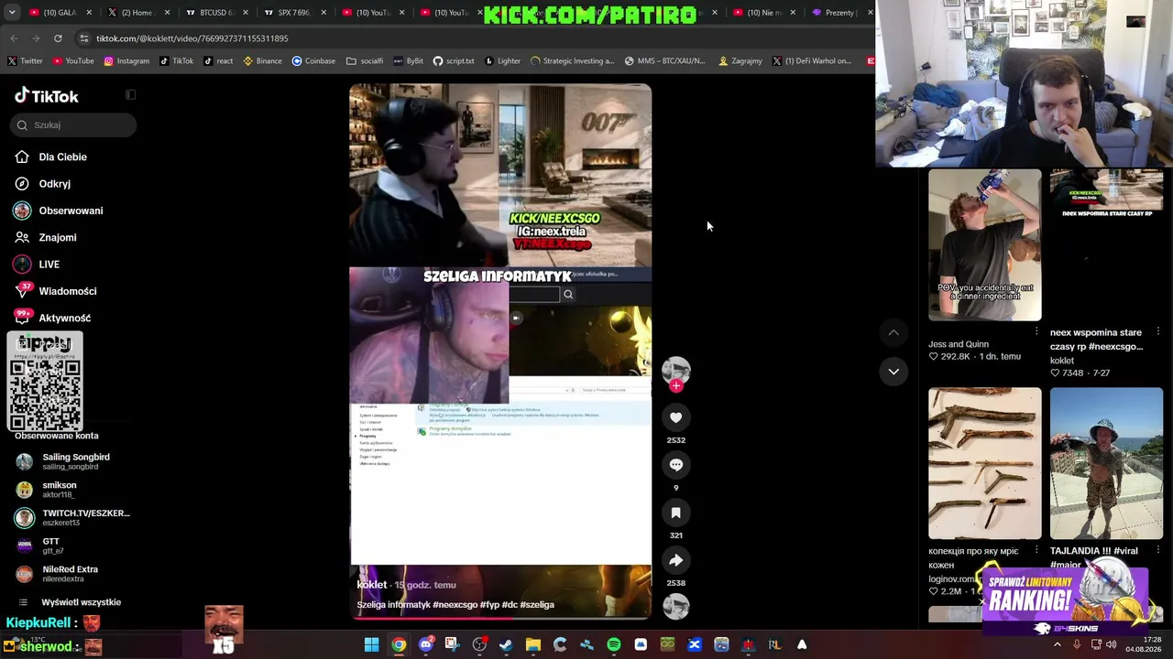This screenshot has height=659, width=1173.
Task: Open the creator's avatar beside the video
Action: [676, 370]
